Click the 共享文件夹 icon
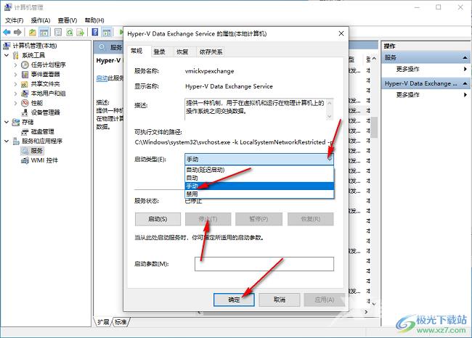 point(25,84)
